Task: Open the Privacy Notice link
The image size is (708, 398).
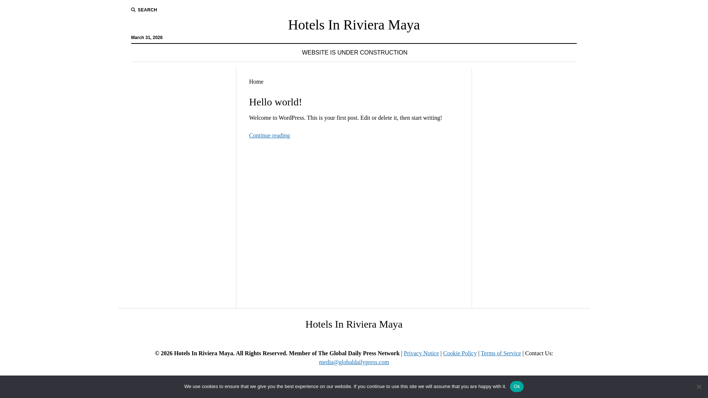Action: (421, 353)
